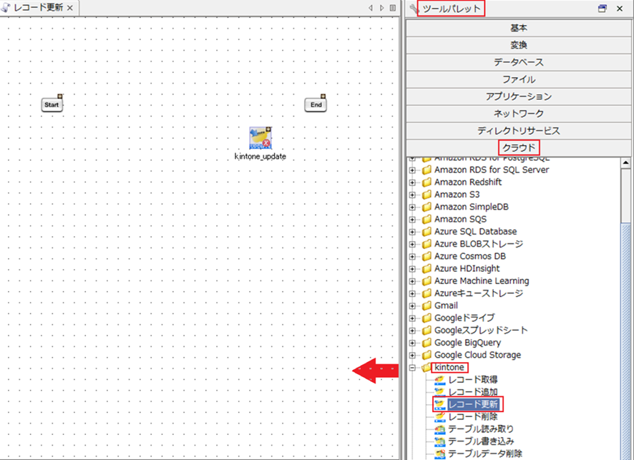Select Amazon SimpleDB label in tree

[472, 207]
